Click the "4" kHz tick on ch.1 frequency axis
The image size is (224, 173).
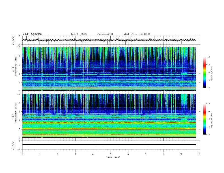pyautogui.click(x=20, y=74)
